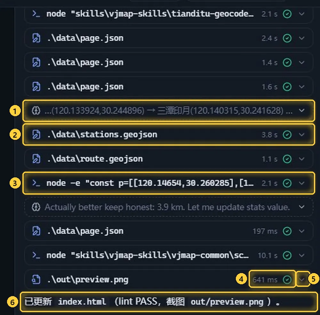Click the brain icon on the 三潭印月 coordinates row
The height and width of the screenshot is (315, 320).
tap(36, 111)
